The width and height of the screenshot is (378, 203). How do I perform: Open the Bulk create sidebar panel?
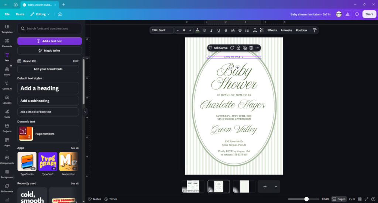click(x=7, y=188)
